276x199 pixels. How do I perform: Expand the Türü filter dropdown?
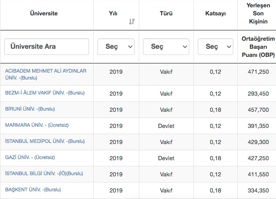[166, 47]
